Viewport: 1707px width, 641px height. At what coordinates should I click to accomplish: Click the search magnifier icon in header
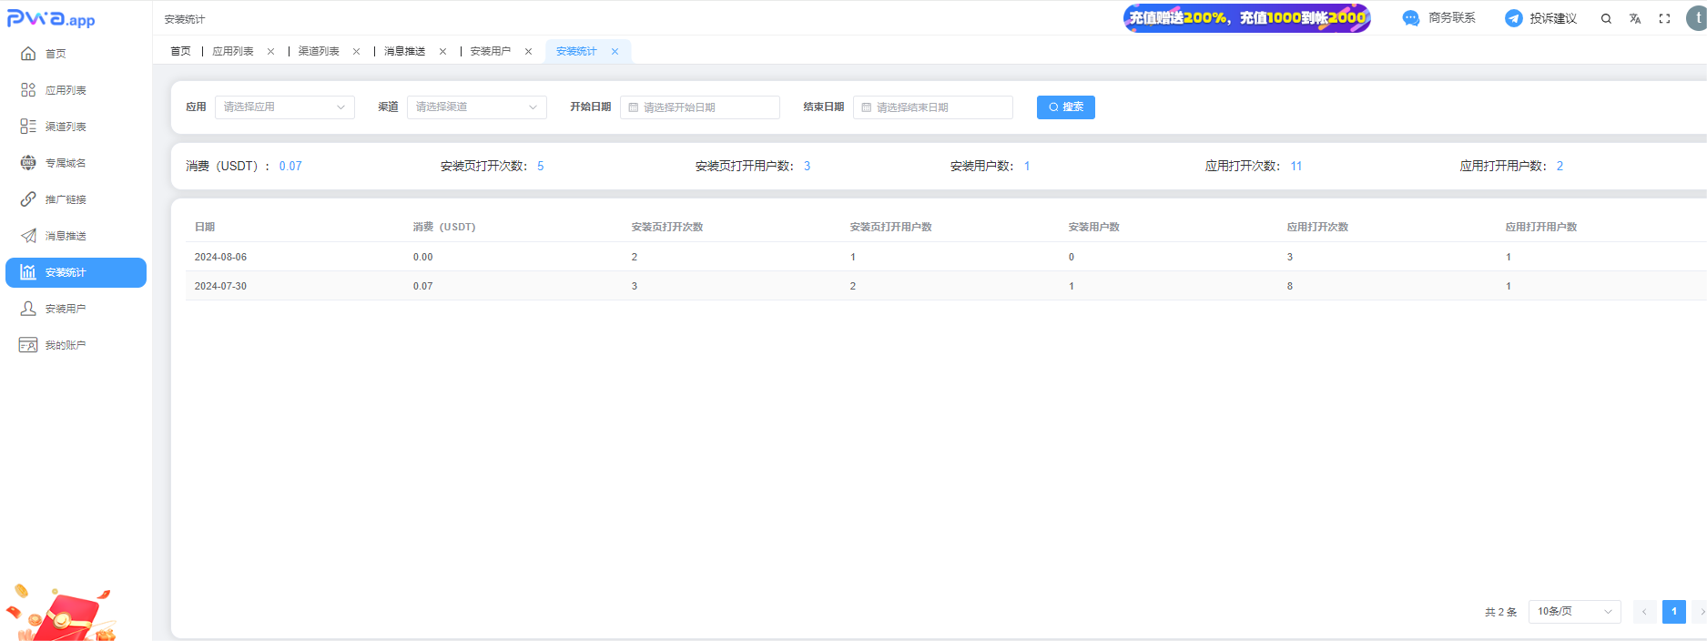pyautogui.click(x=1606, y=18)
